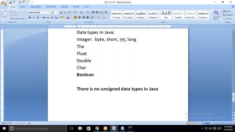235x132 pixels.
Task: Toggle italic formatting
Action: point(34,18)
